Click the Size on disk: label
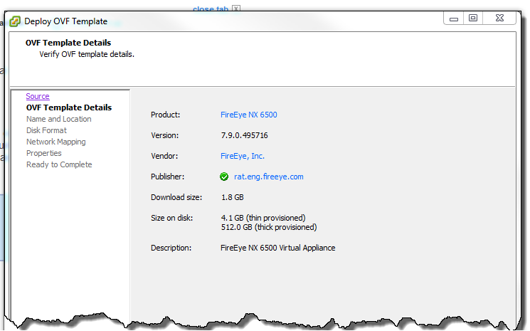The image size is (530, 331). click(x=171, y=218)
